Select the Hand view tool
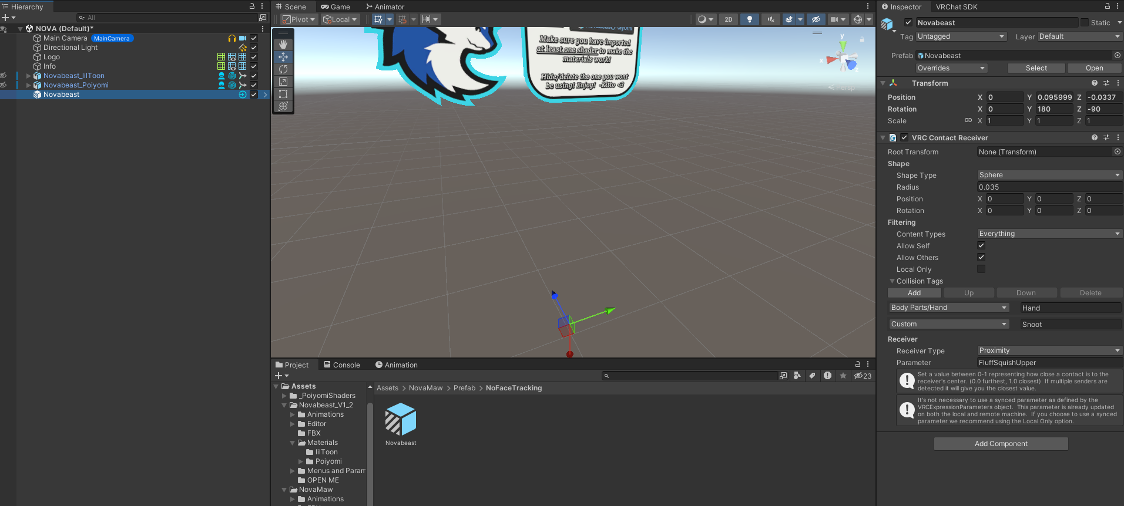 pyautogui.click(x=283, y=45)
